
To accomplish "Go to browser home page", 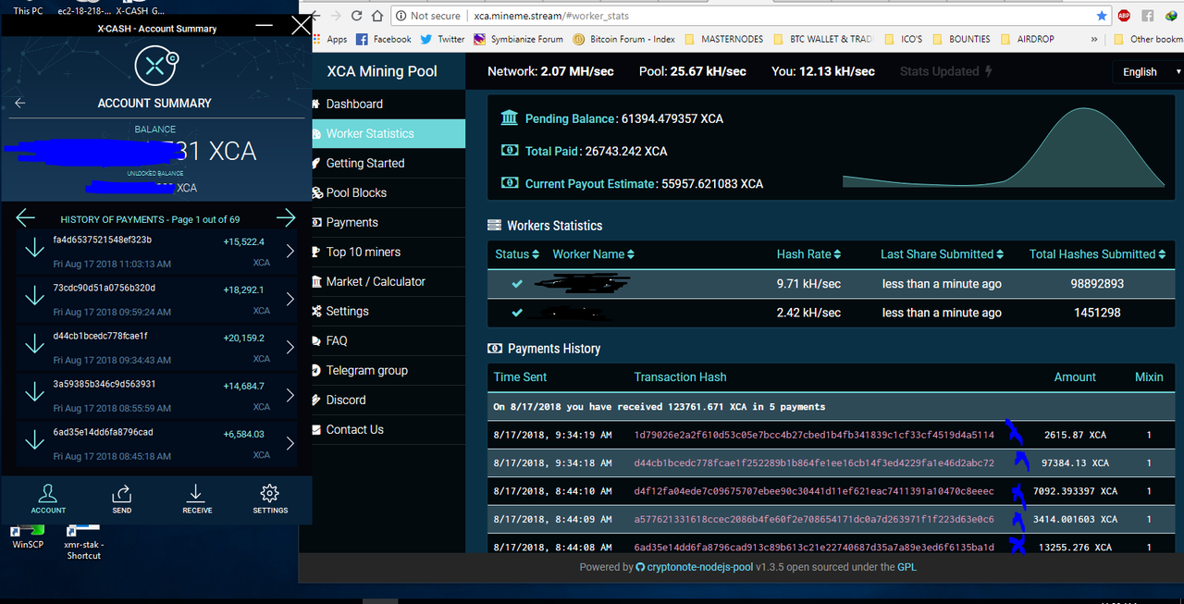I will point(377,16).
